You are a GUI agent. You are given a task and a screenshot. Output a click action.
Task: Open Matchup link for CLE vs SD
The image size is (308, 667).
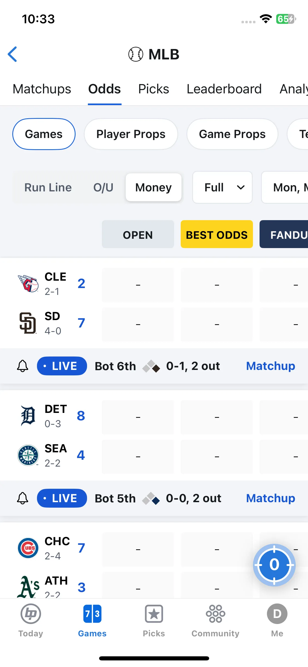point(270,366)
